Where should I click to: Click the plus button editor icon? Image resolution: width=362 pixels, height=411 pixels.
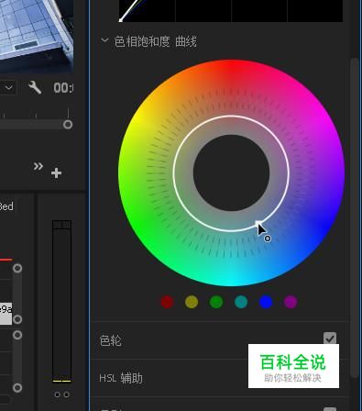(56, 173)
